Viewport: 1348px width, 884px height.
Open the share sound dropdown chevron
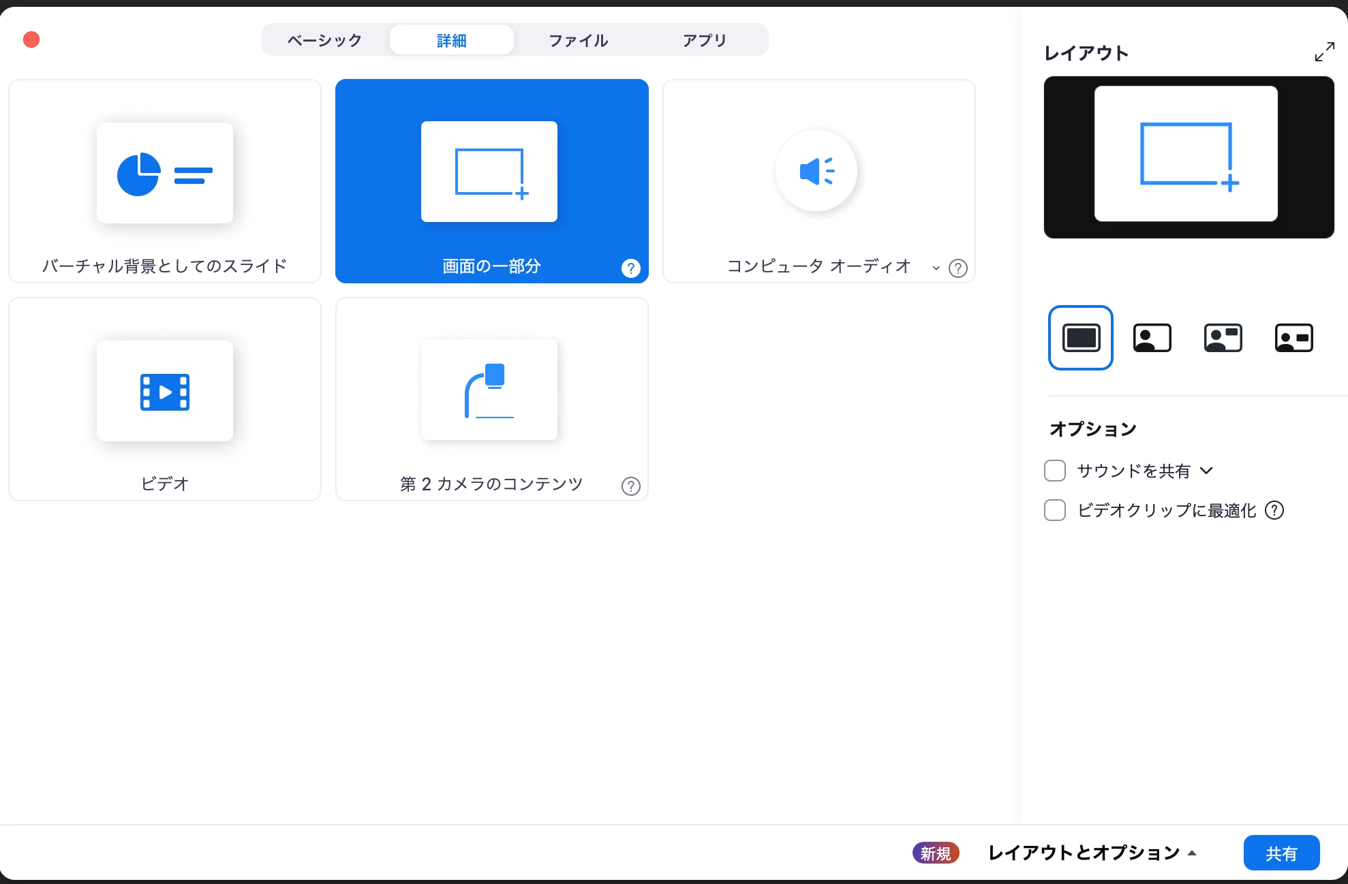point(1206,471)
